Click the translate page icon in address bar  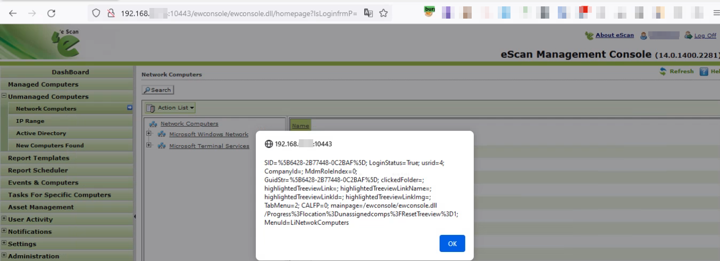point(368,13)
